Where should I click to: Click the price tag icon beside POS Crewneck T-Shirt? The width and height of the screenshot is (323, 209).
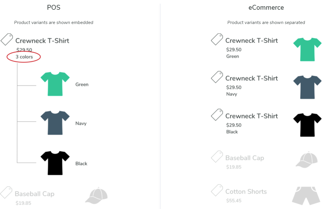click(7, 39)
